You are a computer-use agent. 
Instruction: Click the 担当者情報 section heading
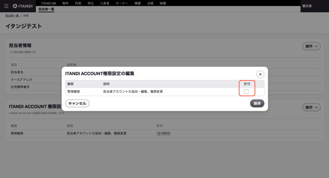(x=20, y=46)
